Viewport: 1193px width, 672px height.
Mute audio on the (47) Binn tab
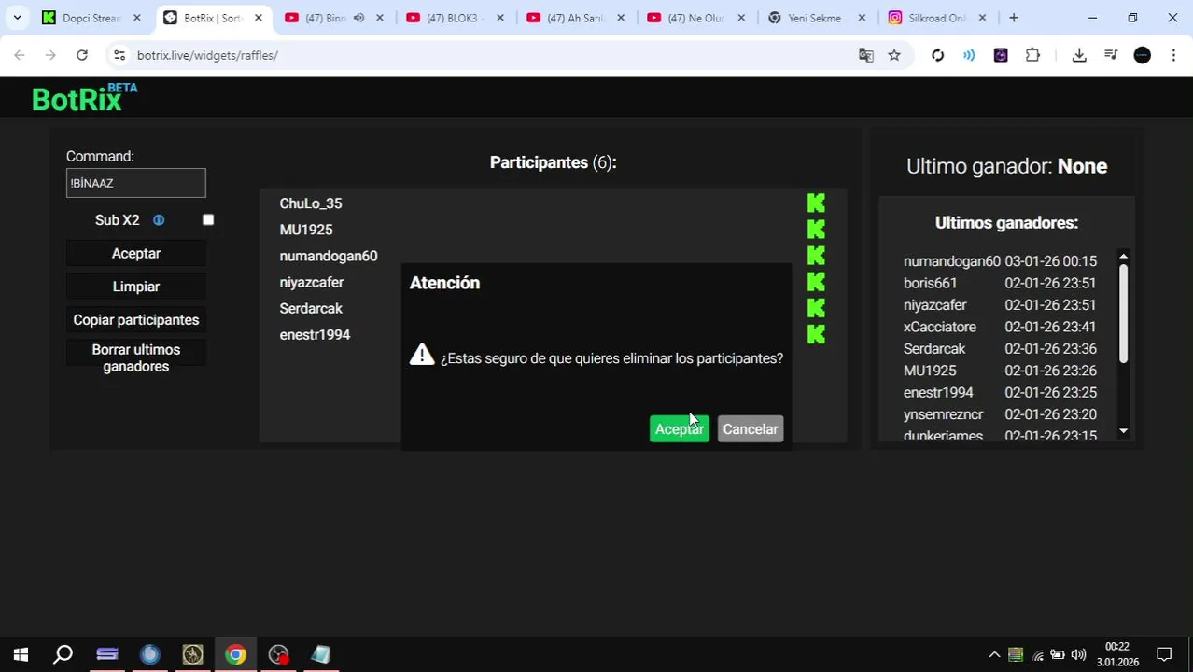[x=358, y=18]
